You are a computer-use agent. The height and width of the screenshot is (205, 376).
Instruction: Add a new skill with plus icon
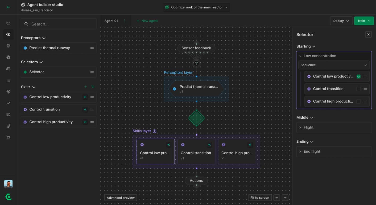86,87
